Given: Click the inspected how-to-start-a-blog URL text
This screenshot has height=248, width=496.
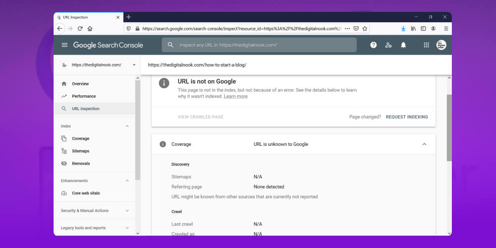Looking at the screenshot, I should [197, 65].
